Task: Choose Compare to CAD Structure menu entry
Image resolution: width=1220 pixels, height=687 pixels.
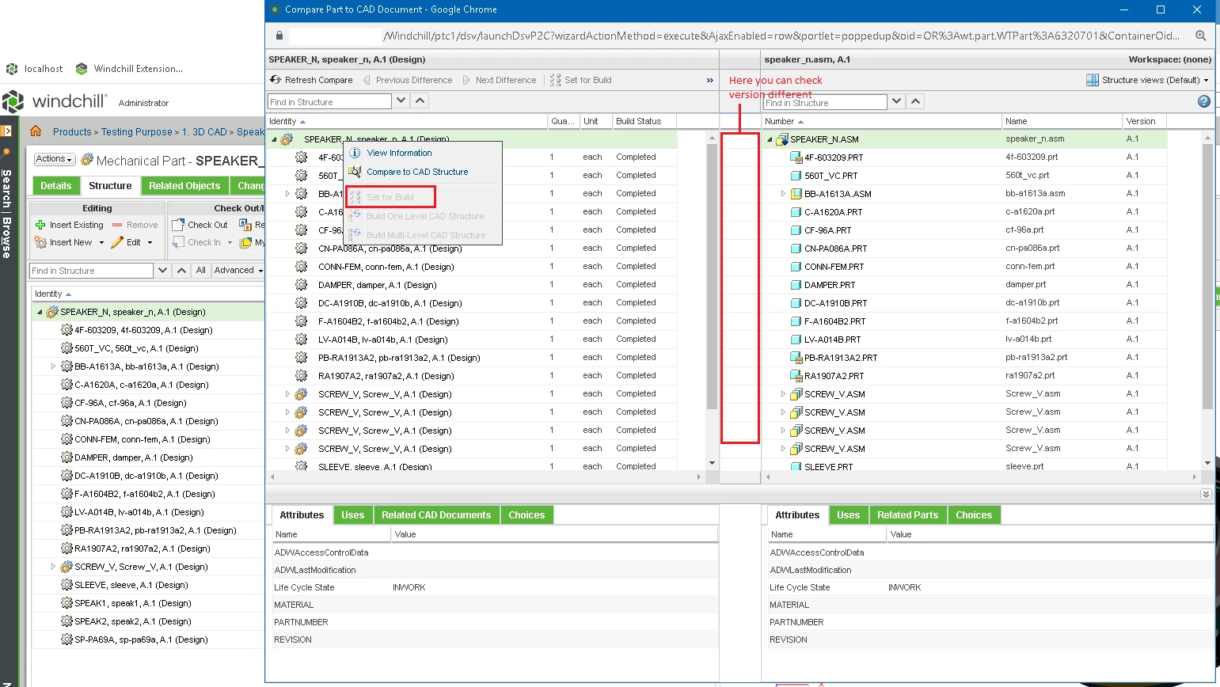Action: point(417,172)
